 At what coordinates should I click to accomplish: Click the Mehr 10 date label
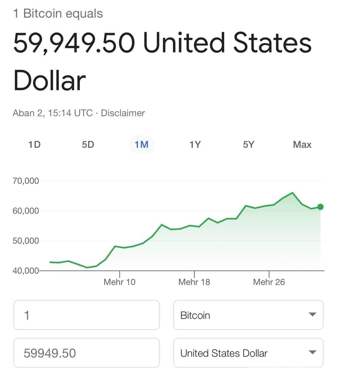(120, 282)
